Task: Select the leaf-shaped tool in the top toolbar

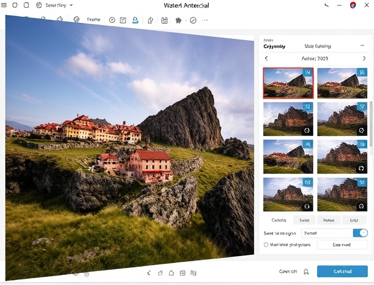Action: pos(76,19)
